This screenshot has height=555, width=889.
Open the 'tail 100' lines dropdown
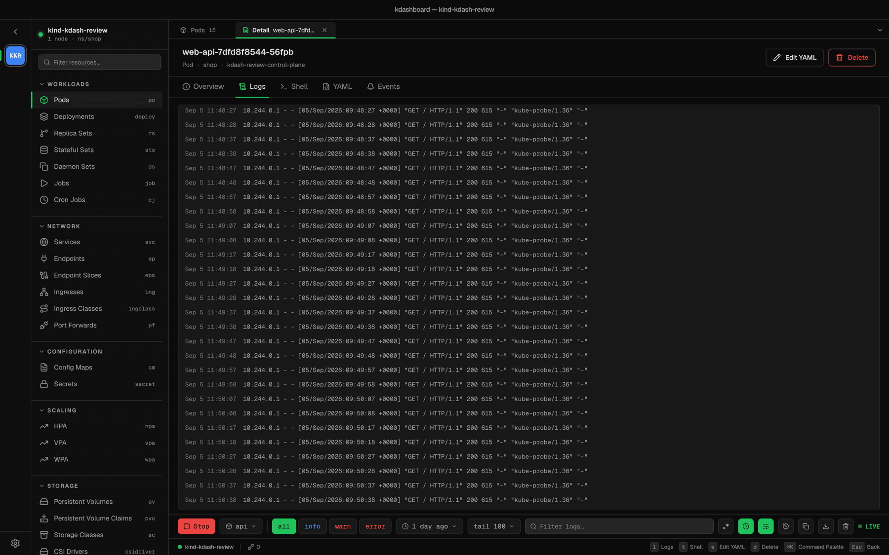pos(493,526)
